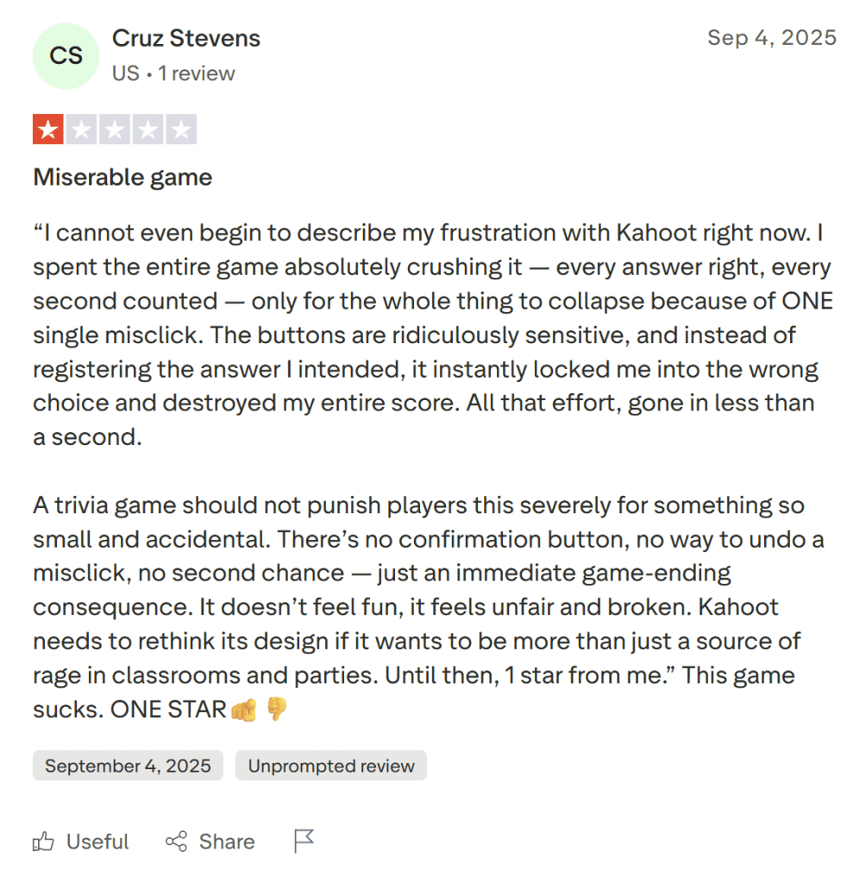Click the review title 'Miserable game'
866x883 pixels.
click(122, 177)
